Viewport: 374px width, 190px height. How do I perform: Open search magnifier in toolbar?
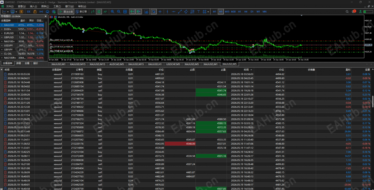click(x=347, y=12)
